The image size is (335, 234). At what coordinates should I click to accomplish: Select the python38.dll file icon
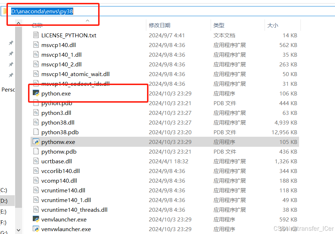[x=36, y=122]
